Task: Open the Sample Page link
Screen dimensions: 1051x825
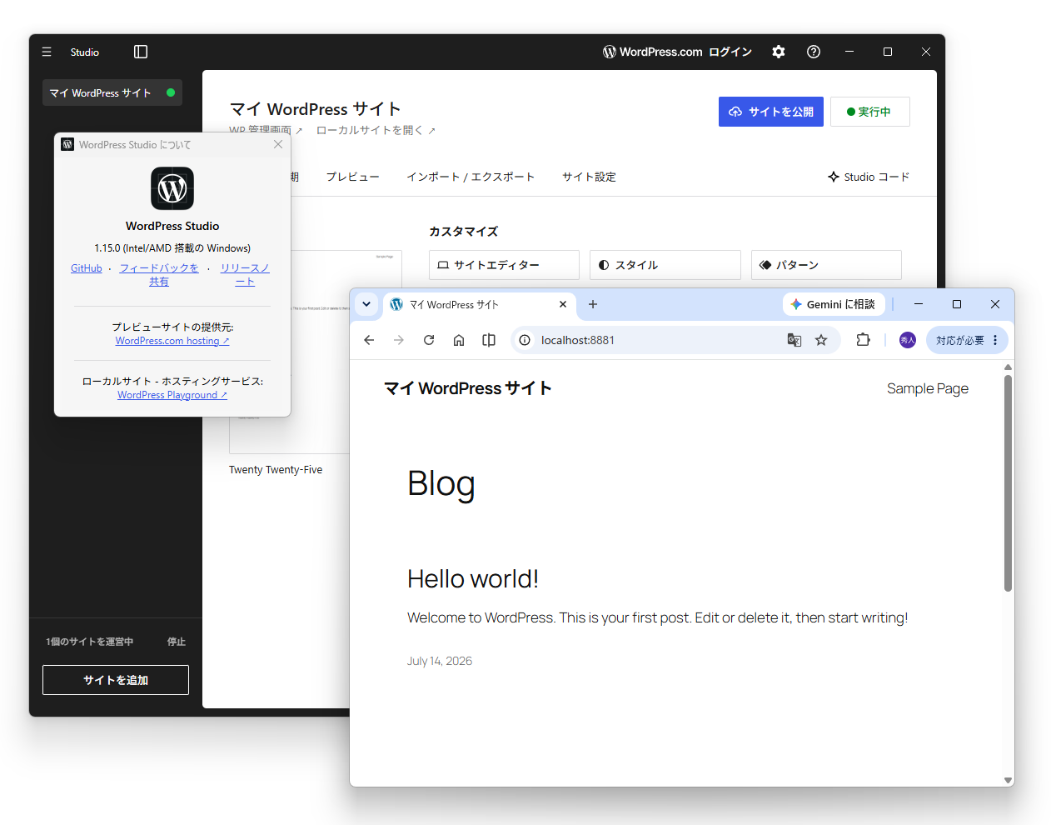Action: tap(928, 388)
